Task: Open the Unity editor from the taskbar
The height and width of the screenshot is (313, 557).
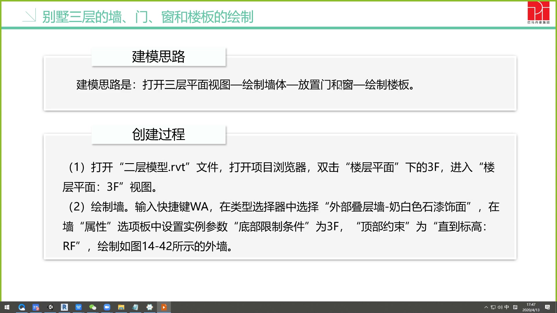Action: coord(50,307)
